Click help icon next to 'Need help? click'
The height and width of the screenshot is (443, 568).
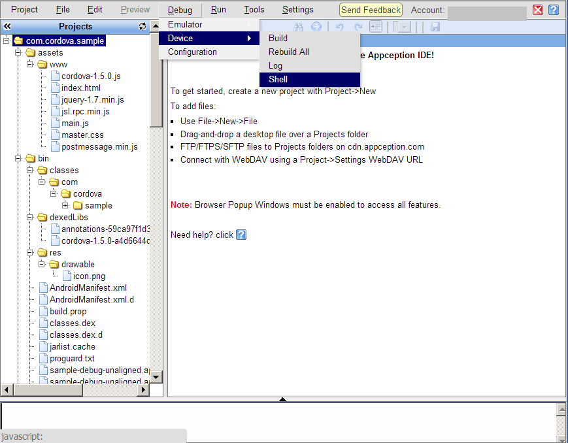pyautogui.click(x=241, y=235)
